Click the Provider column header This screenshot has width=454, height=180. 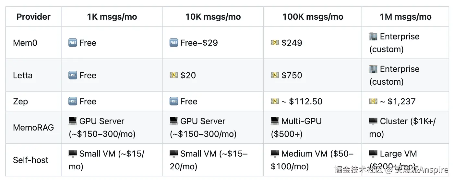[33, 17]
